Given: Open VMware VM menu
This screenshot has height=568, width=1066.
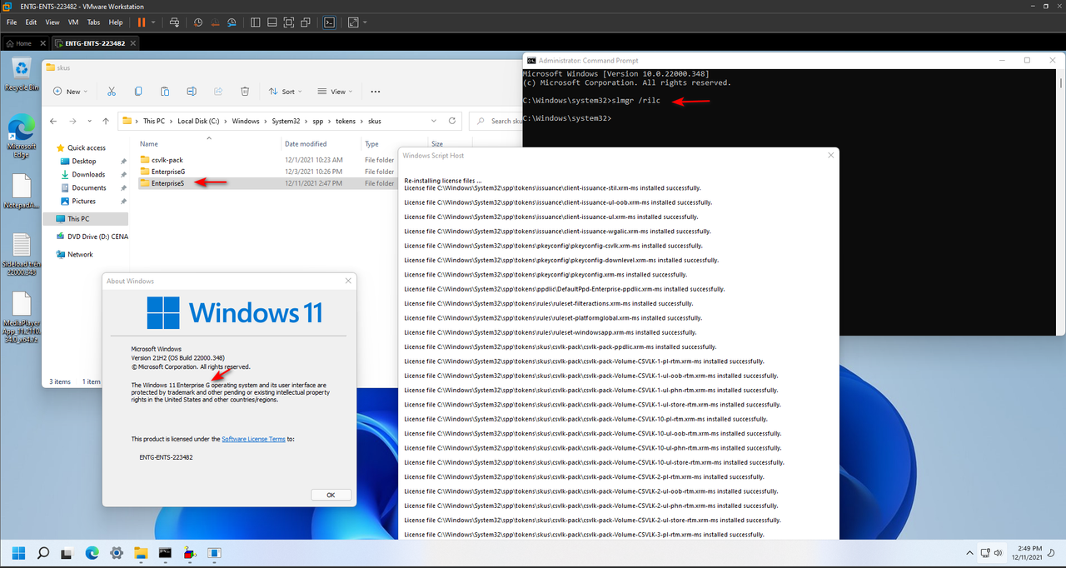Looking at the screenshot, I should coord(72,22).
